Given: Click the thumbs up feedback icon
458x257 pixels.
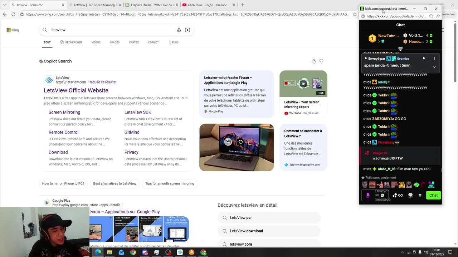Looking at the screenshot, I should [x=314, y=61].
